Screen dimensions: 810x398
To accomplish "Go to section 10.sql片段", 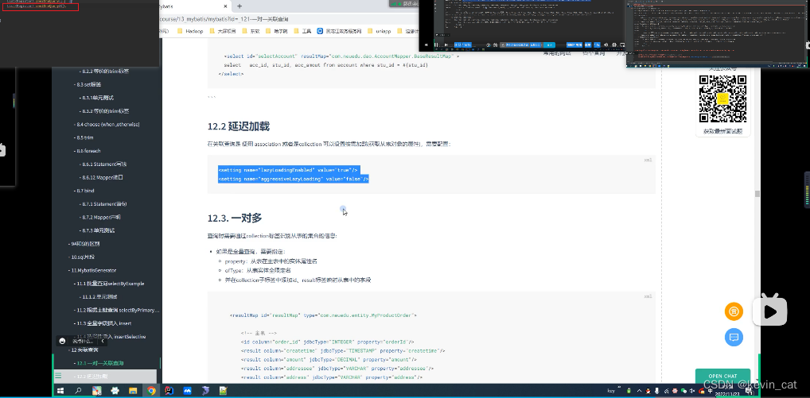I will pyautogui.click(x=83, y=257).
